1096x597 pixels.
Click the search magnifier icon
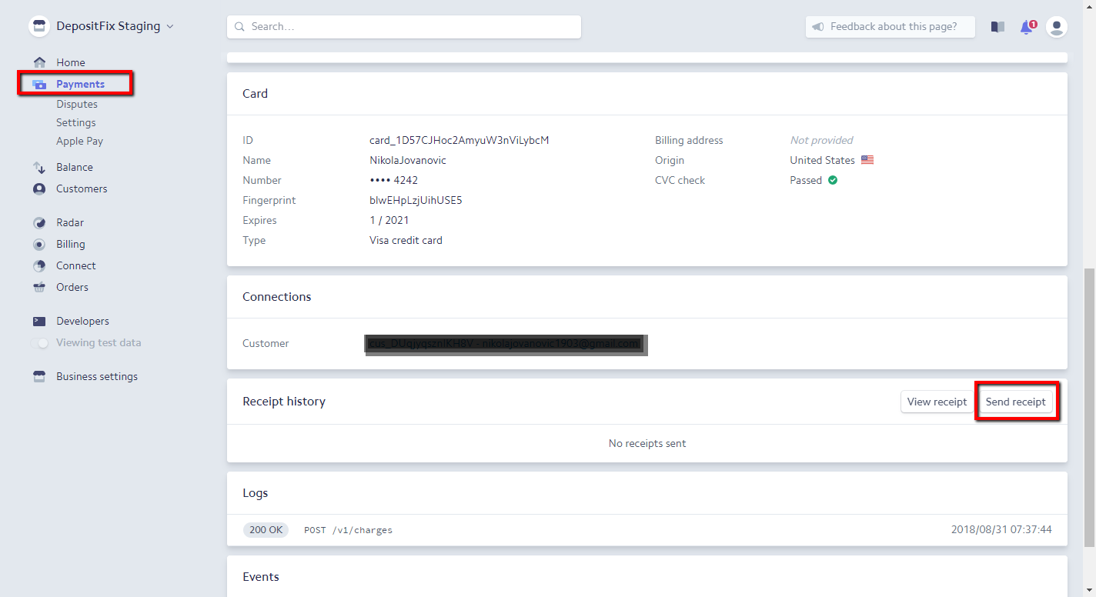240,26
